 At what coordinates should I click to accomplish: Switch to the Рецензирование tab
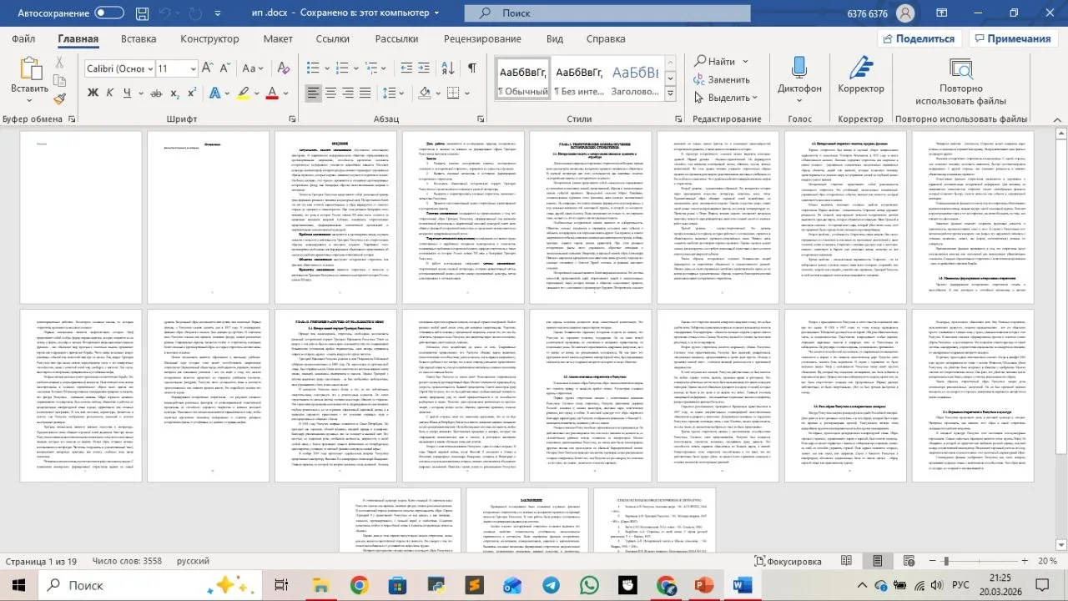coord(482,38)
